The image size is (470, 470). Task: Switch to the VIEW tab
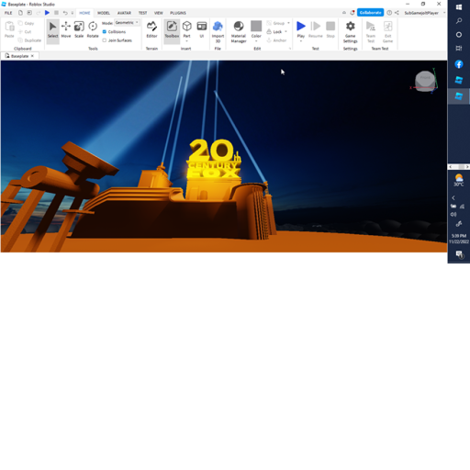coord(158,13)
